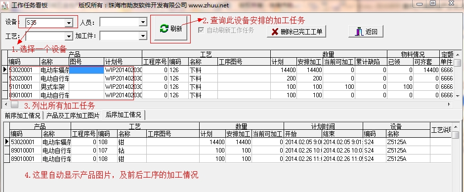The width and height of the screenshot is (464, 192).
Task: Click the green refresh arrows icon
Action: click(x=164, y=29)
